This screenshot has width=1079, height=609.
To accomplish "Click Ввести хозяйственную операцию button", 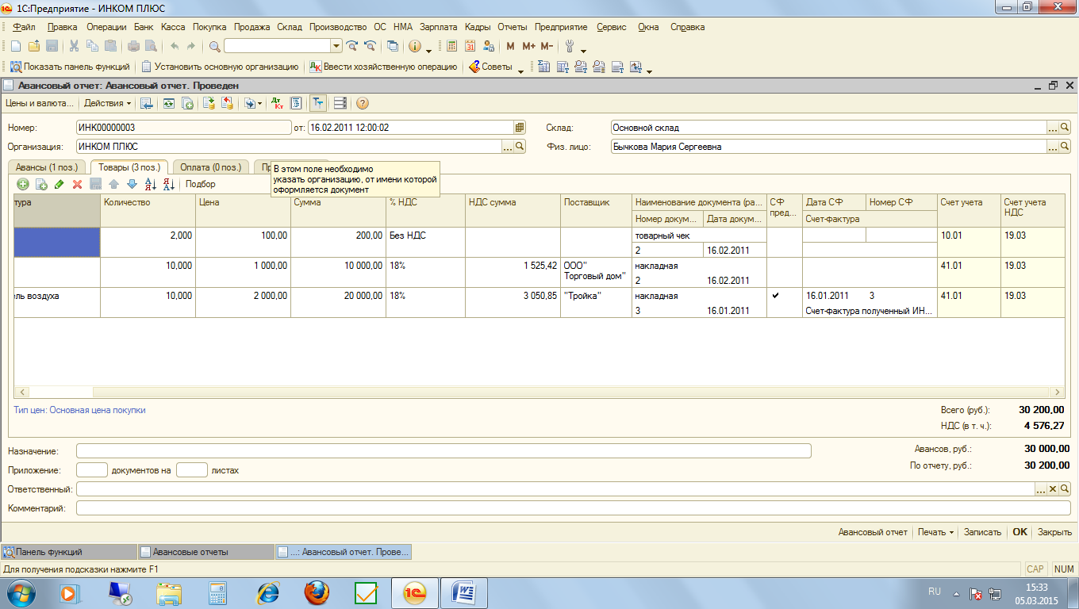I will click(383, 67).
